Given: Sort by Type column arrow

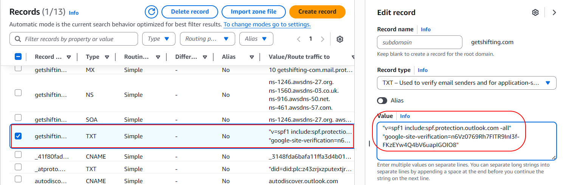Looking at the screenshot, I should (107, 57).
